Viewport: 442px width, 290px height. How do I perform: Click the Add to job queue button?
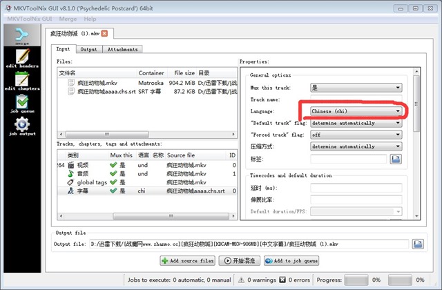(291, 261)
